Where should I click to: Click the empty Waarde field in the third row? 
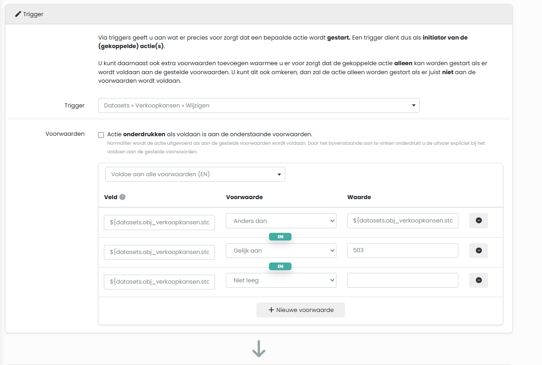tap(403, 280)
